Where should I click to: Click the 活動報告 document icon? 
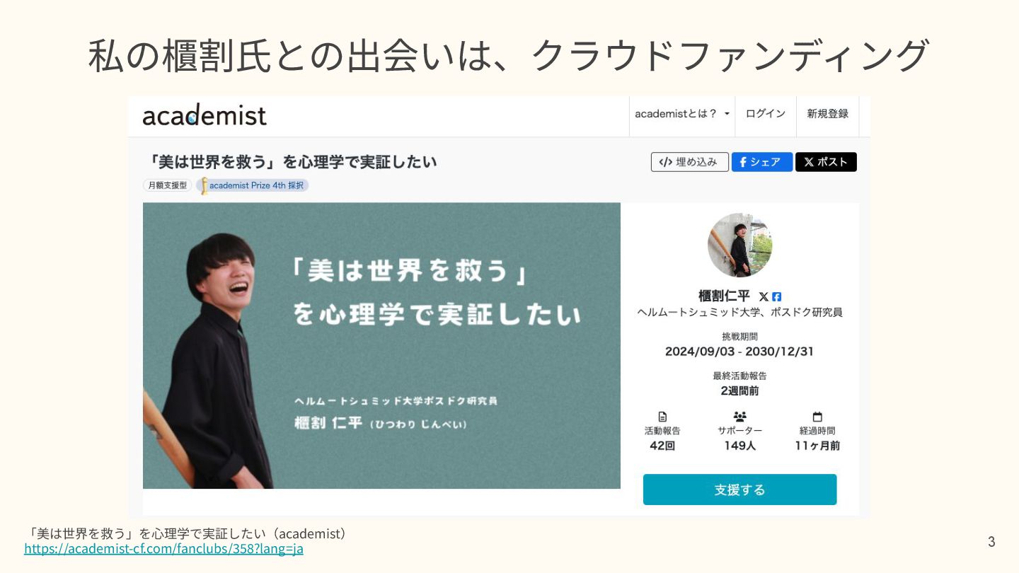(x=662, y=417)
